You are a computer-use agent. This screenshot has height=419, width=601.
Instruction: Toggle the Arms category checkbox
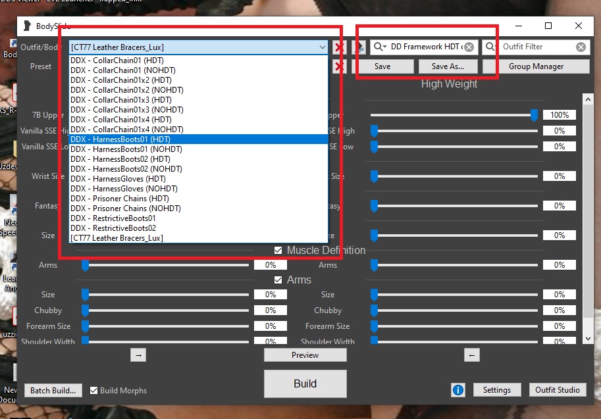(x=278, y=280)
